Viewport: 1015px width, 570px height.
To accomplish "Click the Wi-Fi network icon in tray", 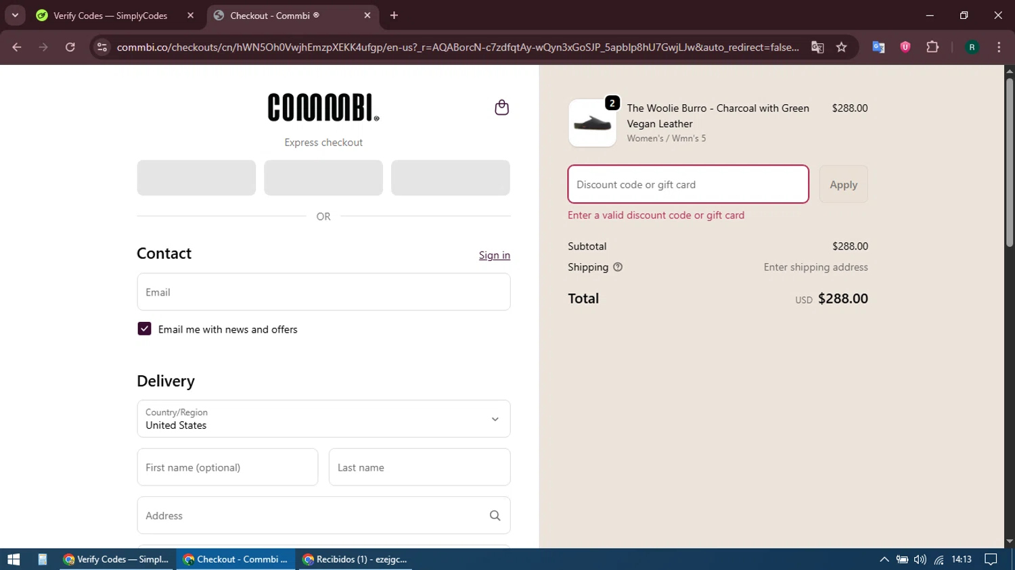I will (939, 559).
